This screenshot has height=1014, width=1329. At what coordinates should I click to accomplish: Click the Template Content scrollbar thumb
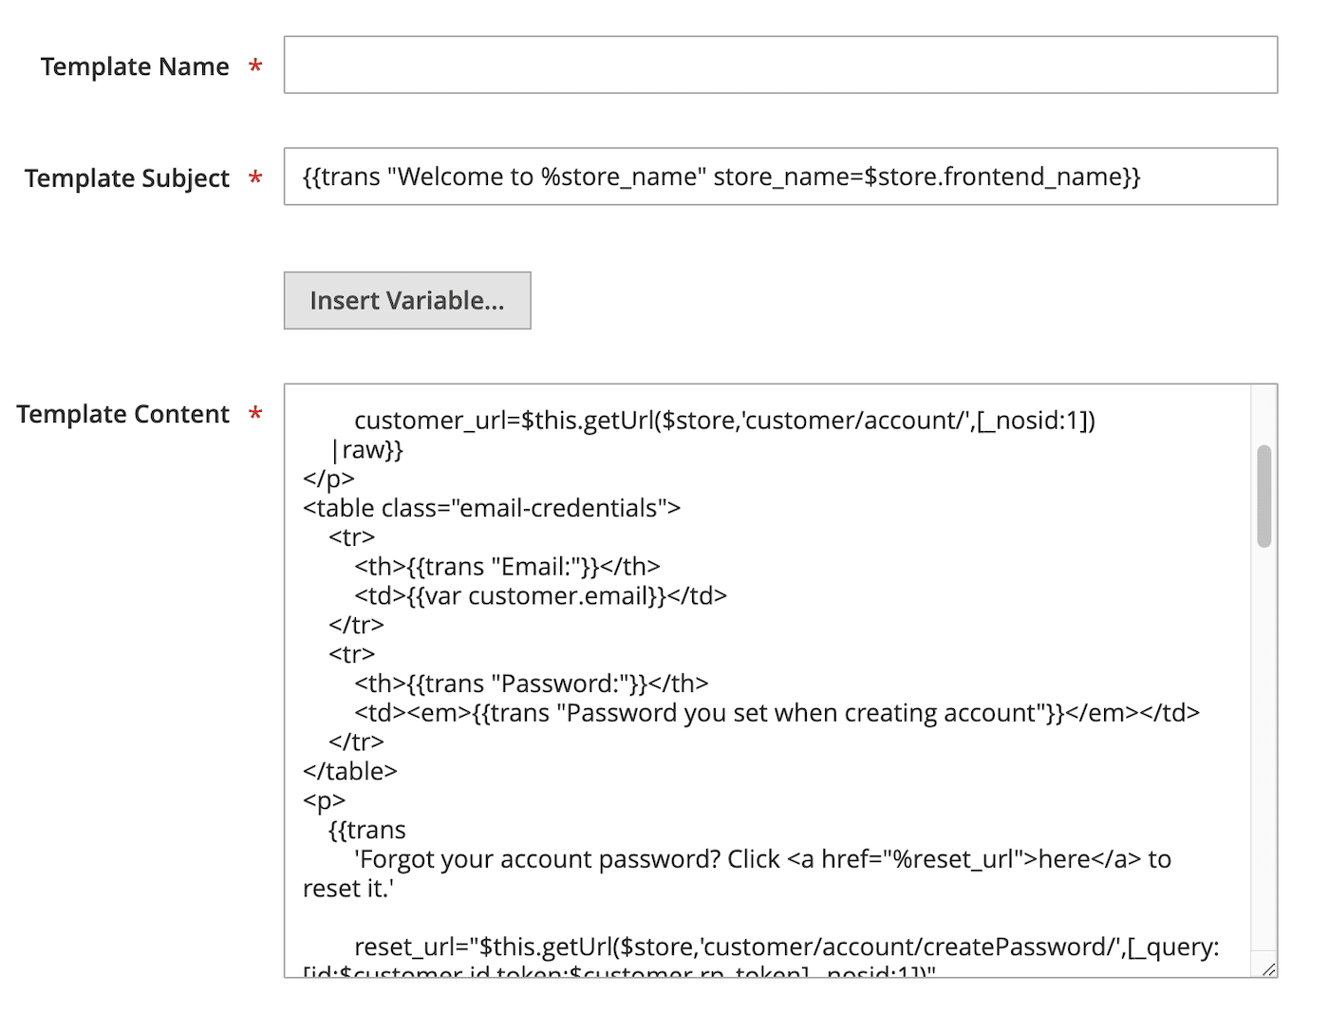[x=1263, y=494]
